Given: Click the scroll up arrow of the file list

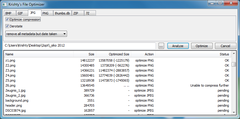Looking at the screenshot, I should 234,54.
